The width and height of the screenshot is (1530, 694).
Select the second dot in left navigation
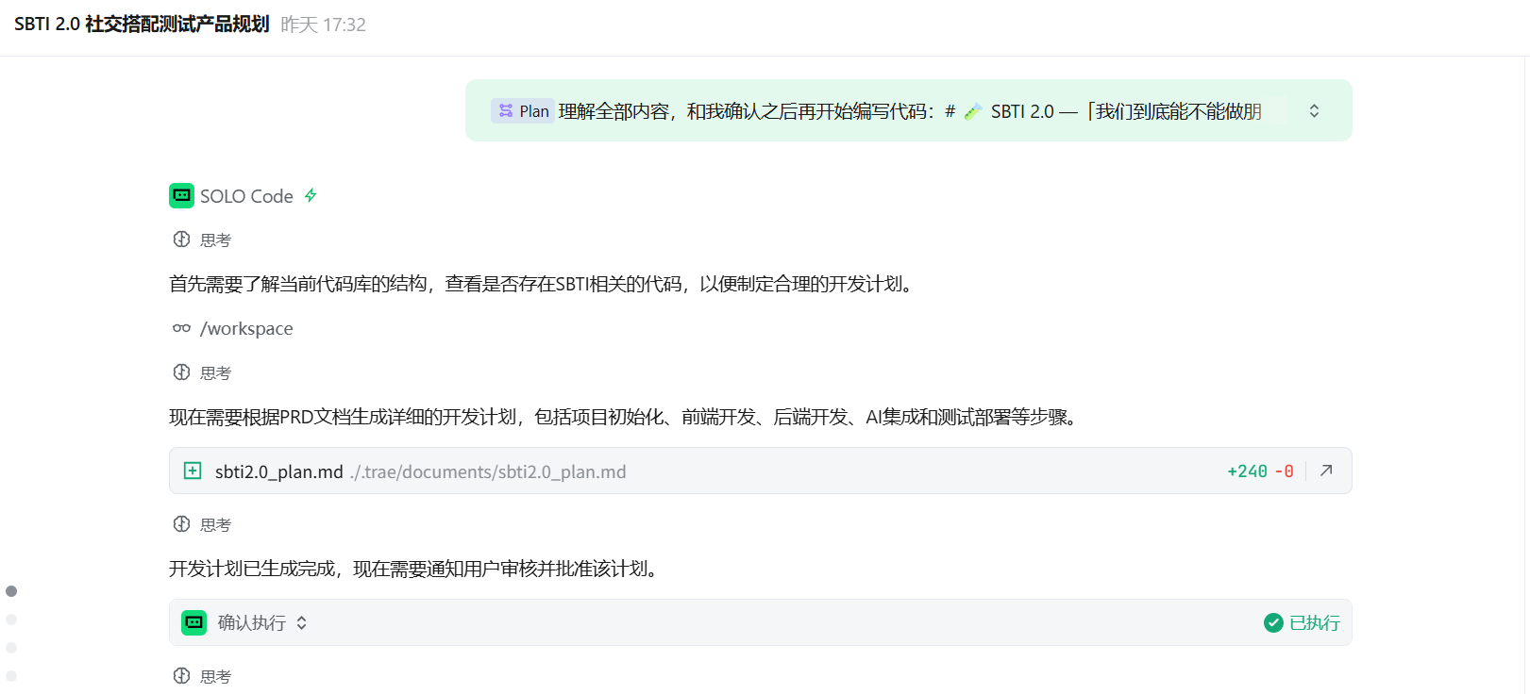coord(11,620)
